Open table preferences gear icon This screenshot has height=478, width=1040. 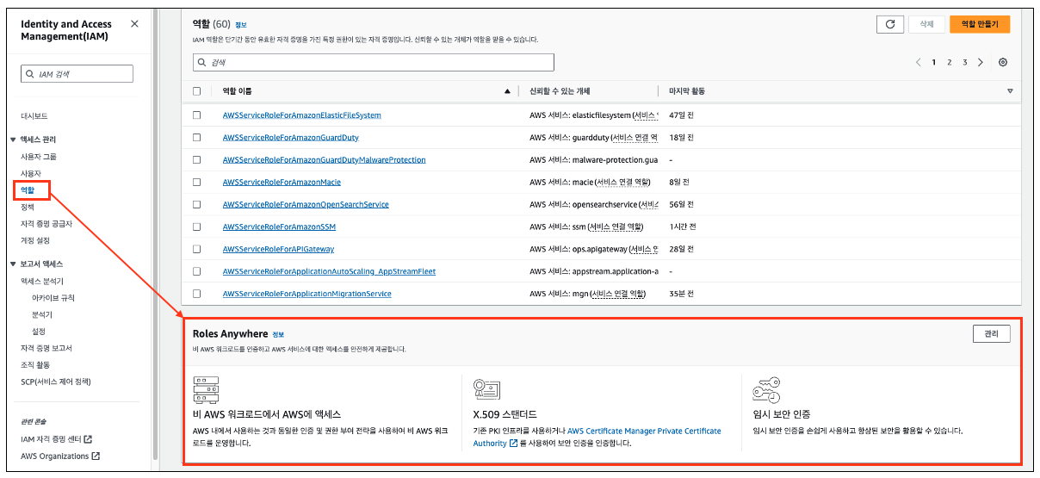[x=1003, y=62]
